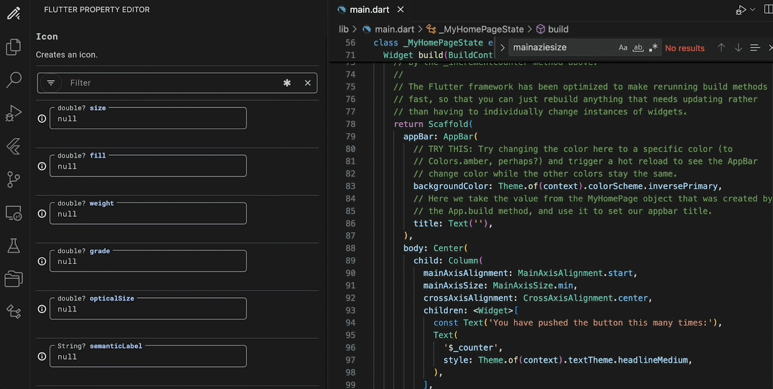
Task: Go to previous match arrow
Action: click(x=721, y=47)
